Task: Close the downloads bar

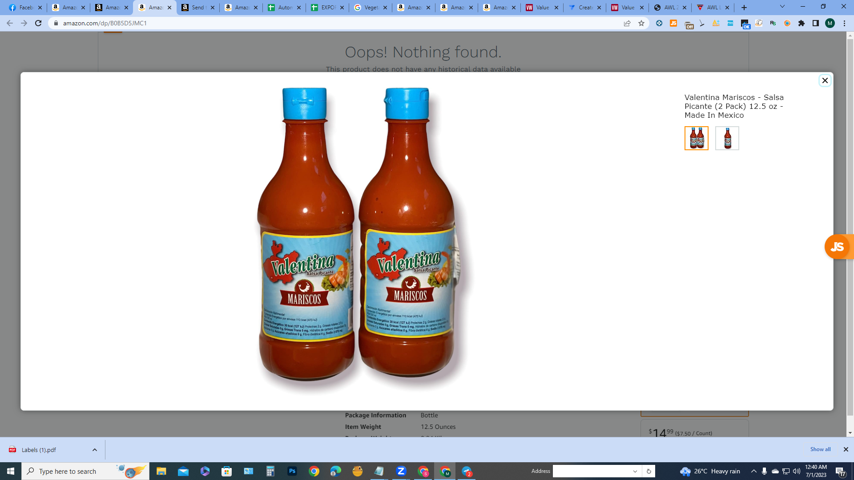Action: (x=846, y=449)
